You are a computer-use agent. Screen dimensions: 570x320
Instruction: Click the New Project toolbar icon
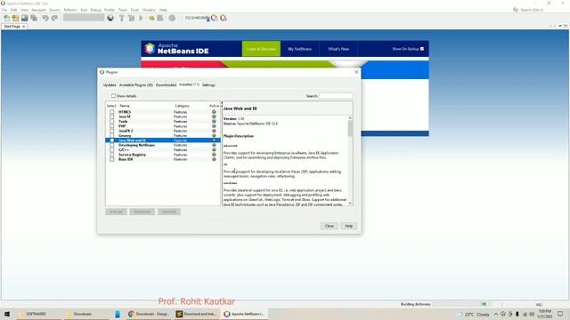click(15, 18)
